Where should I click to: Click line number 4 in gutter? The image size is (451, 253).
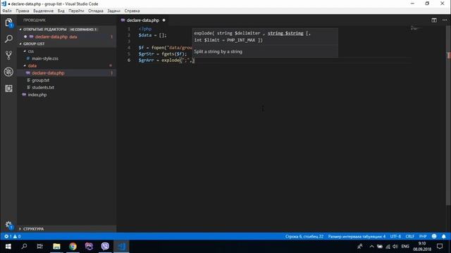(129, 48)
